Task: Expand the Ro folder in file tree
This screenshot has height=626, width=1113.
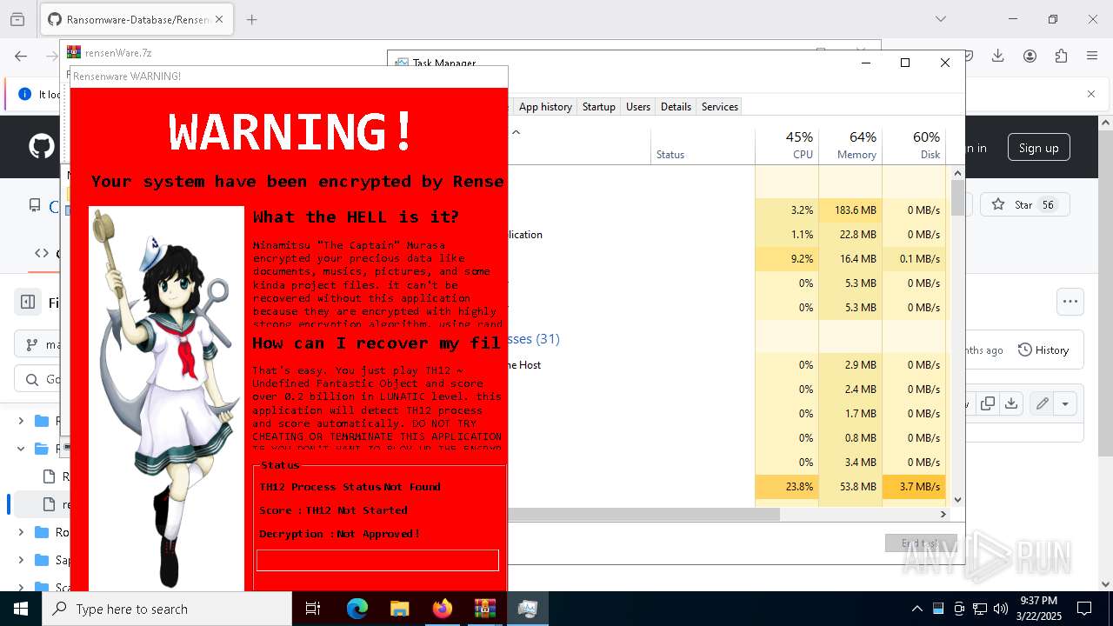Action: pyautogui.click(x=21, y=532)
